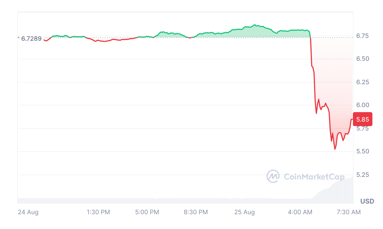The height and width of the screenshot is (229, 383).
Task: Click the 25 Aug date label
Action: (x=244, y=212)
